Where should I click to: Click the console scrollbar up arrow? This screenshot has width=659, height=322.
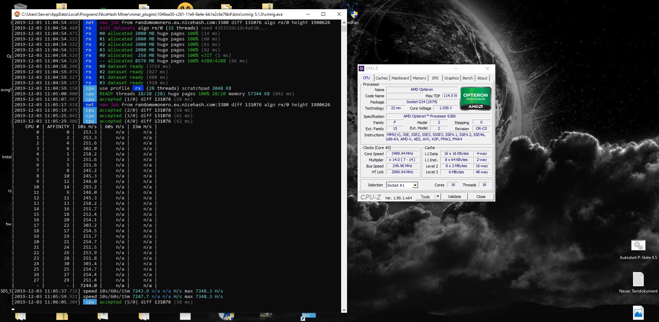344,23
